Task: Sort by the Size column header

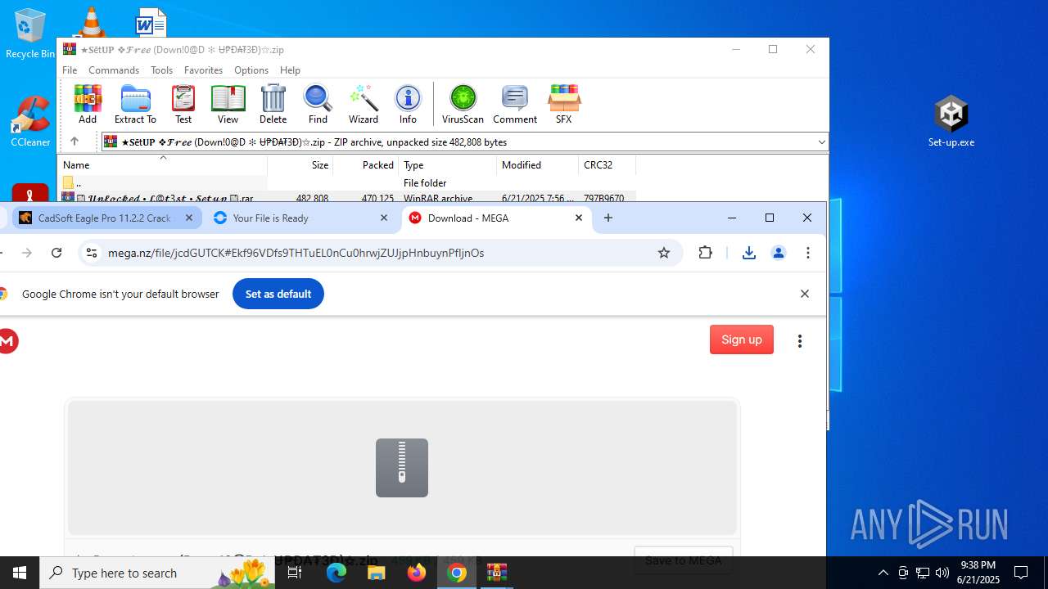Action: point(300,164)
